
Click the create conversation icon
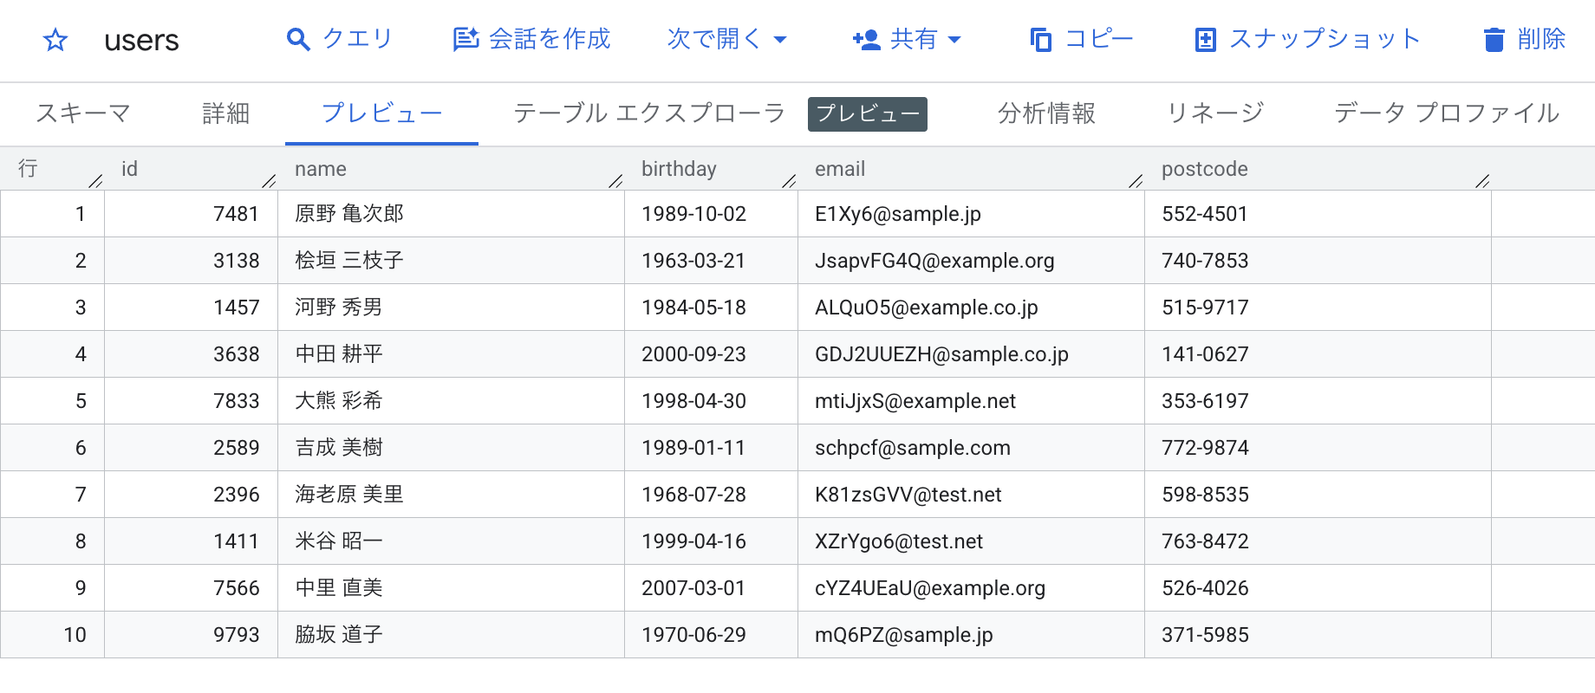tap(466, 40)
